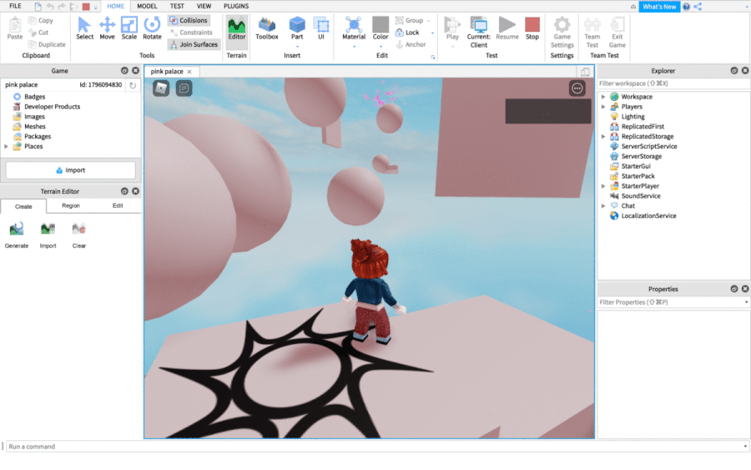The width and height of the screenshot is (751, 470).
Task: Click Copy in Clipboard group
Action: coord(41,21)
